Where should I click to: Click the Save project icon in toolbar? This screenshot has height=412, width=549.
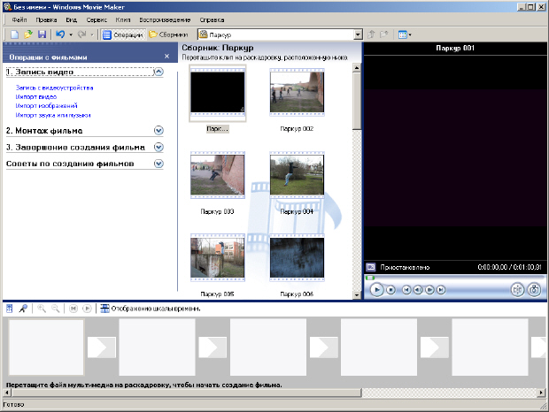42,34
